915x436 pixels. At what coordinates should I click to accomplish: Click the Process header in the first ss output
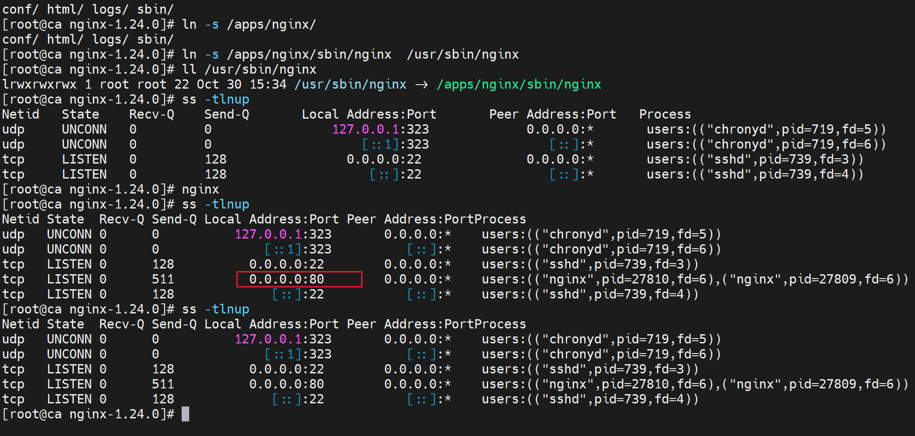tap(665, 114)
